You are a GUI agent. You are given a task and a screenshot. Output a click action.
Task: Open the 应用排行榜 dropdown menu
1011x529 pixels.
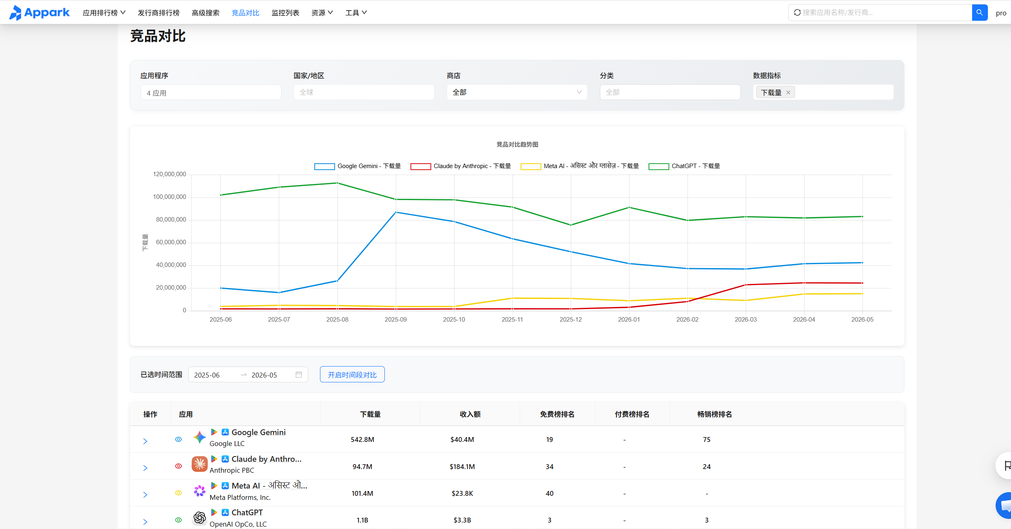(104, 13)
